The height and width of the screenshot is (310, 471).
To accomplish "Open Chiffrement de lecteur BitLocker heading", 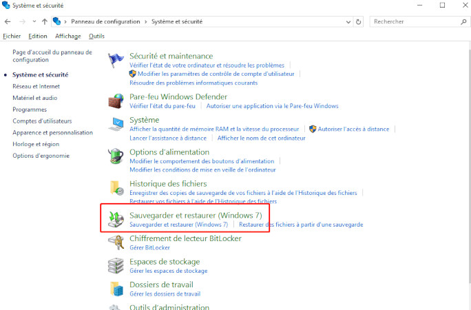I will pos(186,238).
